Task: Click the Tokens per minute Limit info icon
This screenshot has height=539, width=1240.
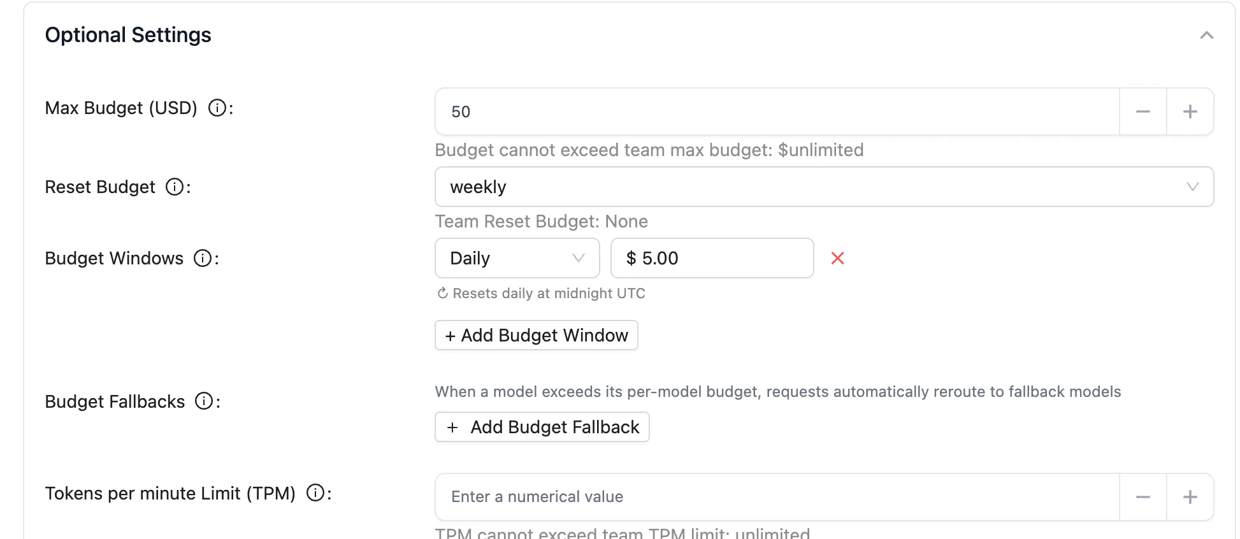Action: click(315, 493)
